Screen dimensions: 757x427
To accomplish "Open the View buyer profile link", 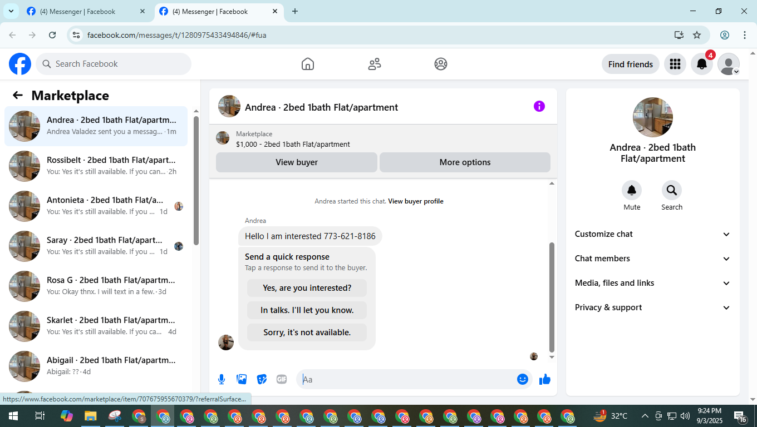I will pyautogui.click(x=416, y=201).
